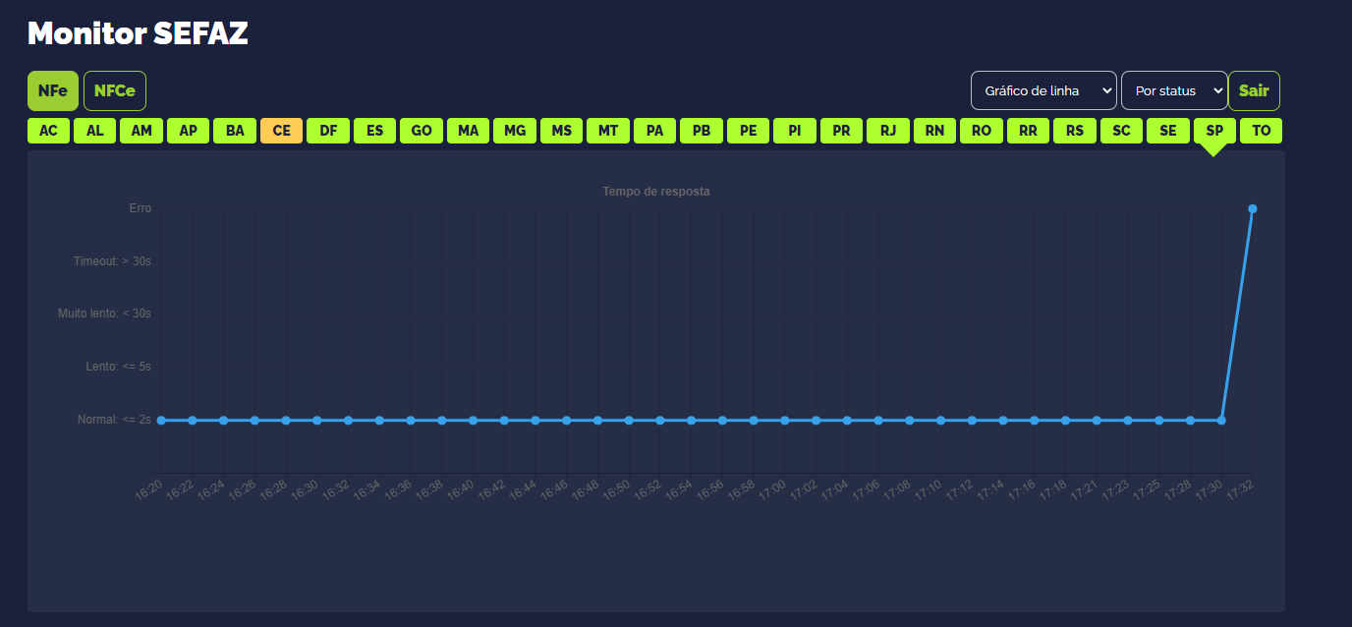
Task: Click the Normal: <= 2s axis label
Action: 114,420
